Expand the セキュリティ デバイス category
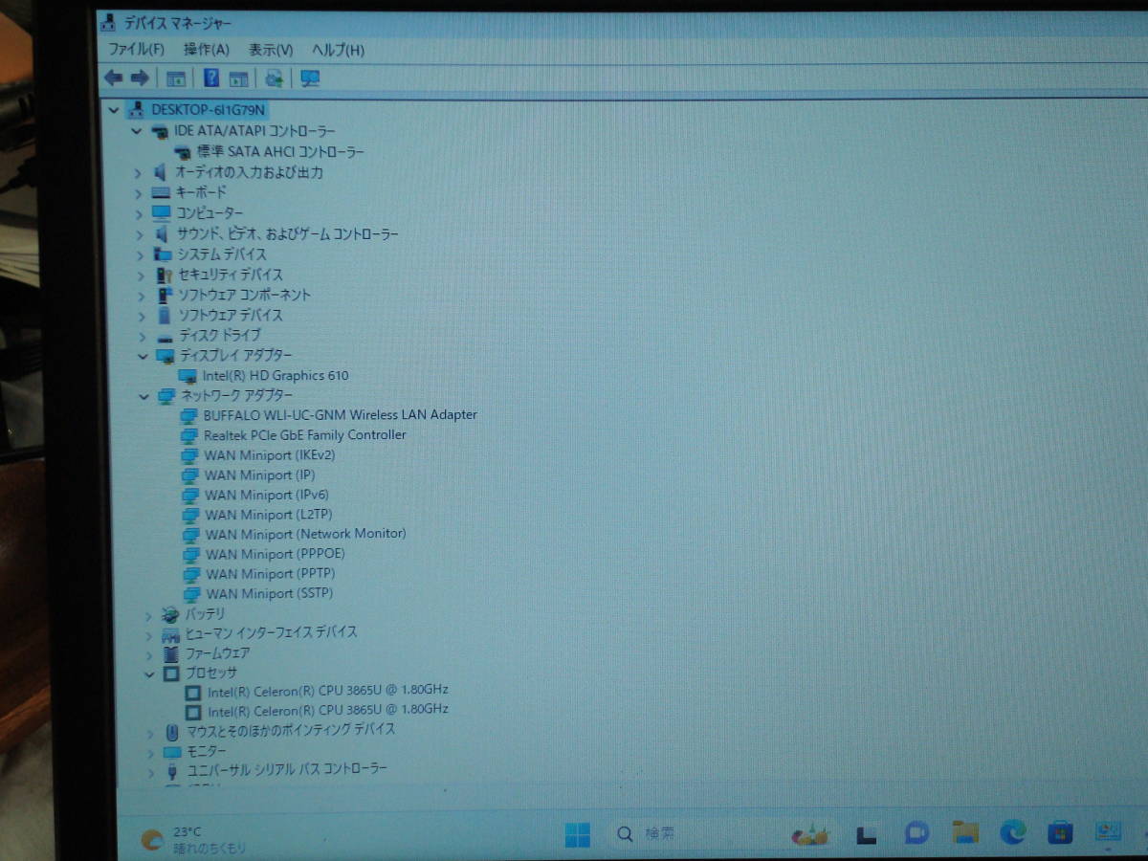 point(142,275)
